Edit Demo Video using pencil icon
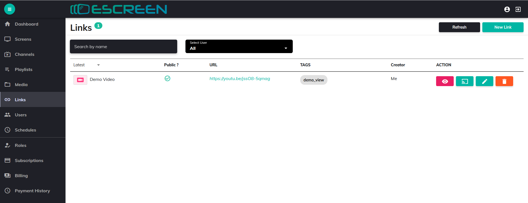Screen dimensions: 528x203 pyautogui.click(x=484, y=81)
